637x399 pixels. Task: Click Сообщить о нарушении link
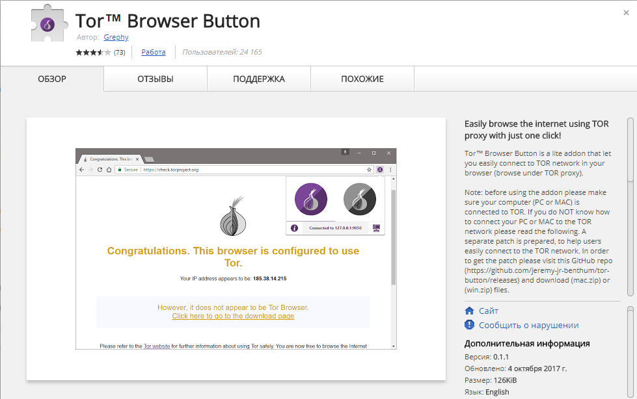[528, 325]
